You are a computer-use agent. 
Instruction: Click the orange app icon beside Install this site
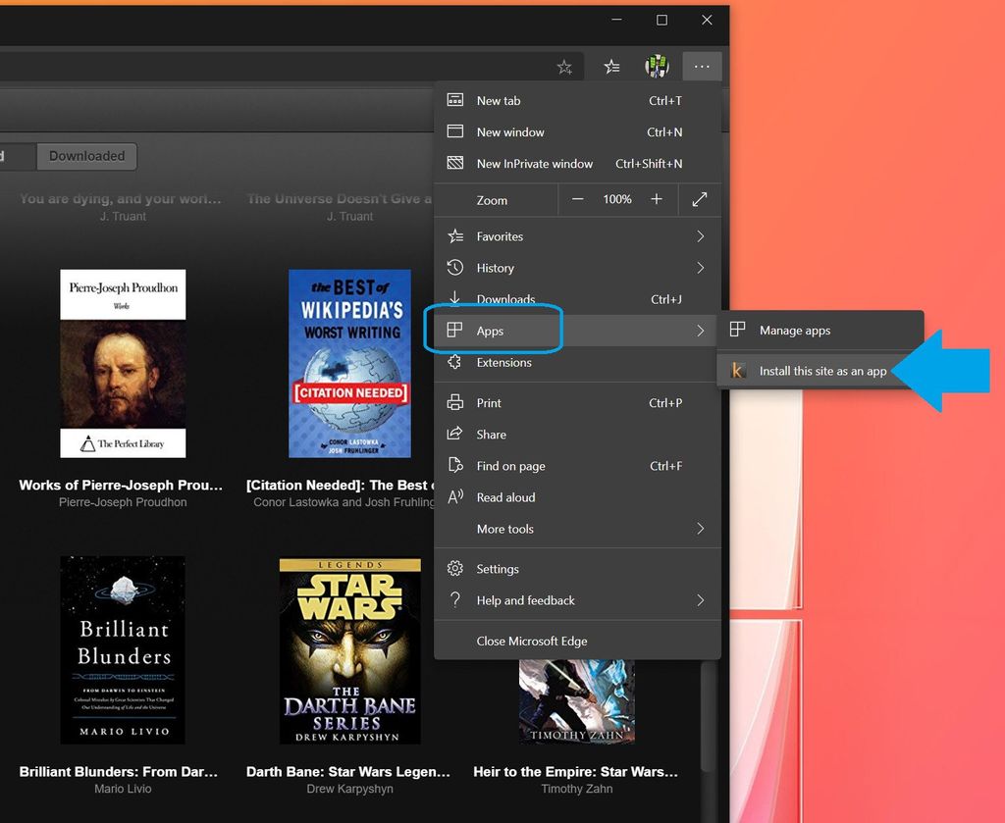738,371
